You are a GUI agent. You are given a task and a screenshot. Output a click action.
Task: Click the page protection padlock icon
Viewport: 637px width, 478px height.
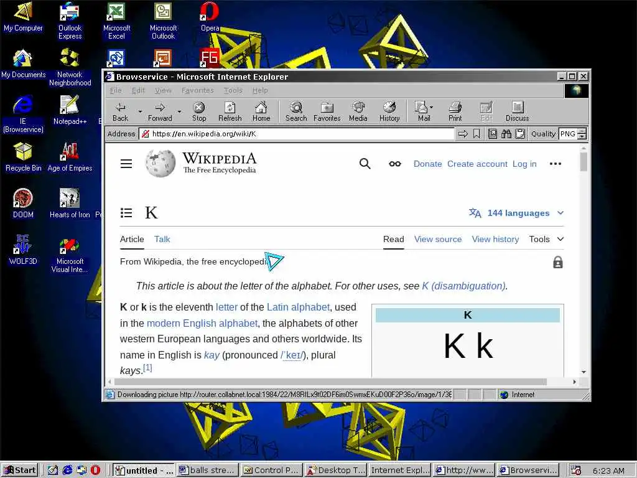558,262
